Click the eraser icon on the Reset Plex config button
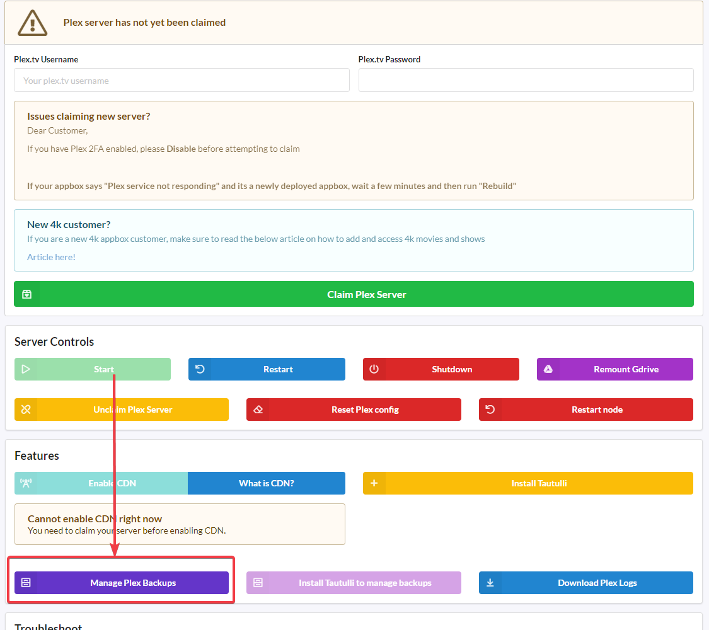The image size is (709, 630). (258, 409)
